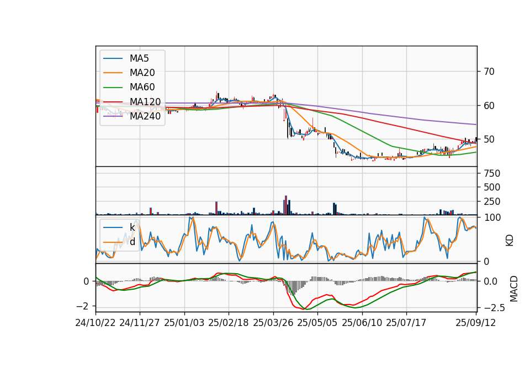Click the 25/01/03 date label
The image size is (530, 380).
point(184,323)
